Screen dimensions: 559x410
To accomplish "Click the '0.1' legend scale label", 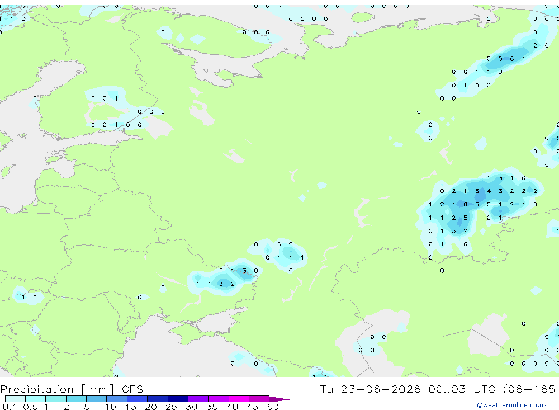I will click(x=10, y=407).
